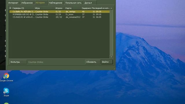Select the ROMANIA.H2K.RO server row
185x104 pixels.
coord(60,14)
